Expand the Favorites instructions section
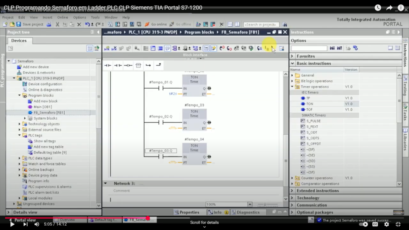The image size is (409, 230). click(292, 56)
